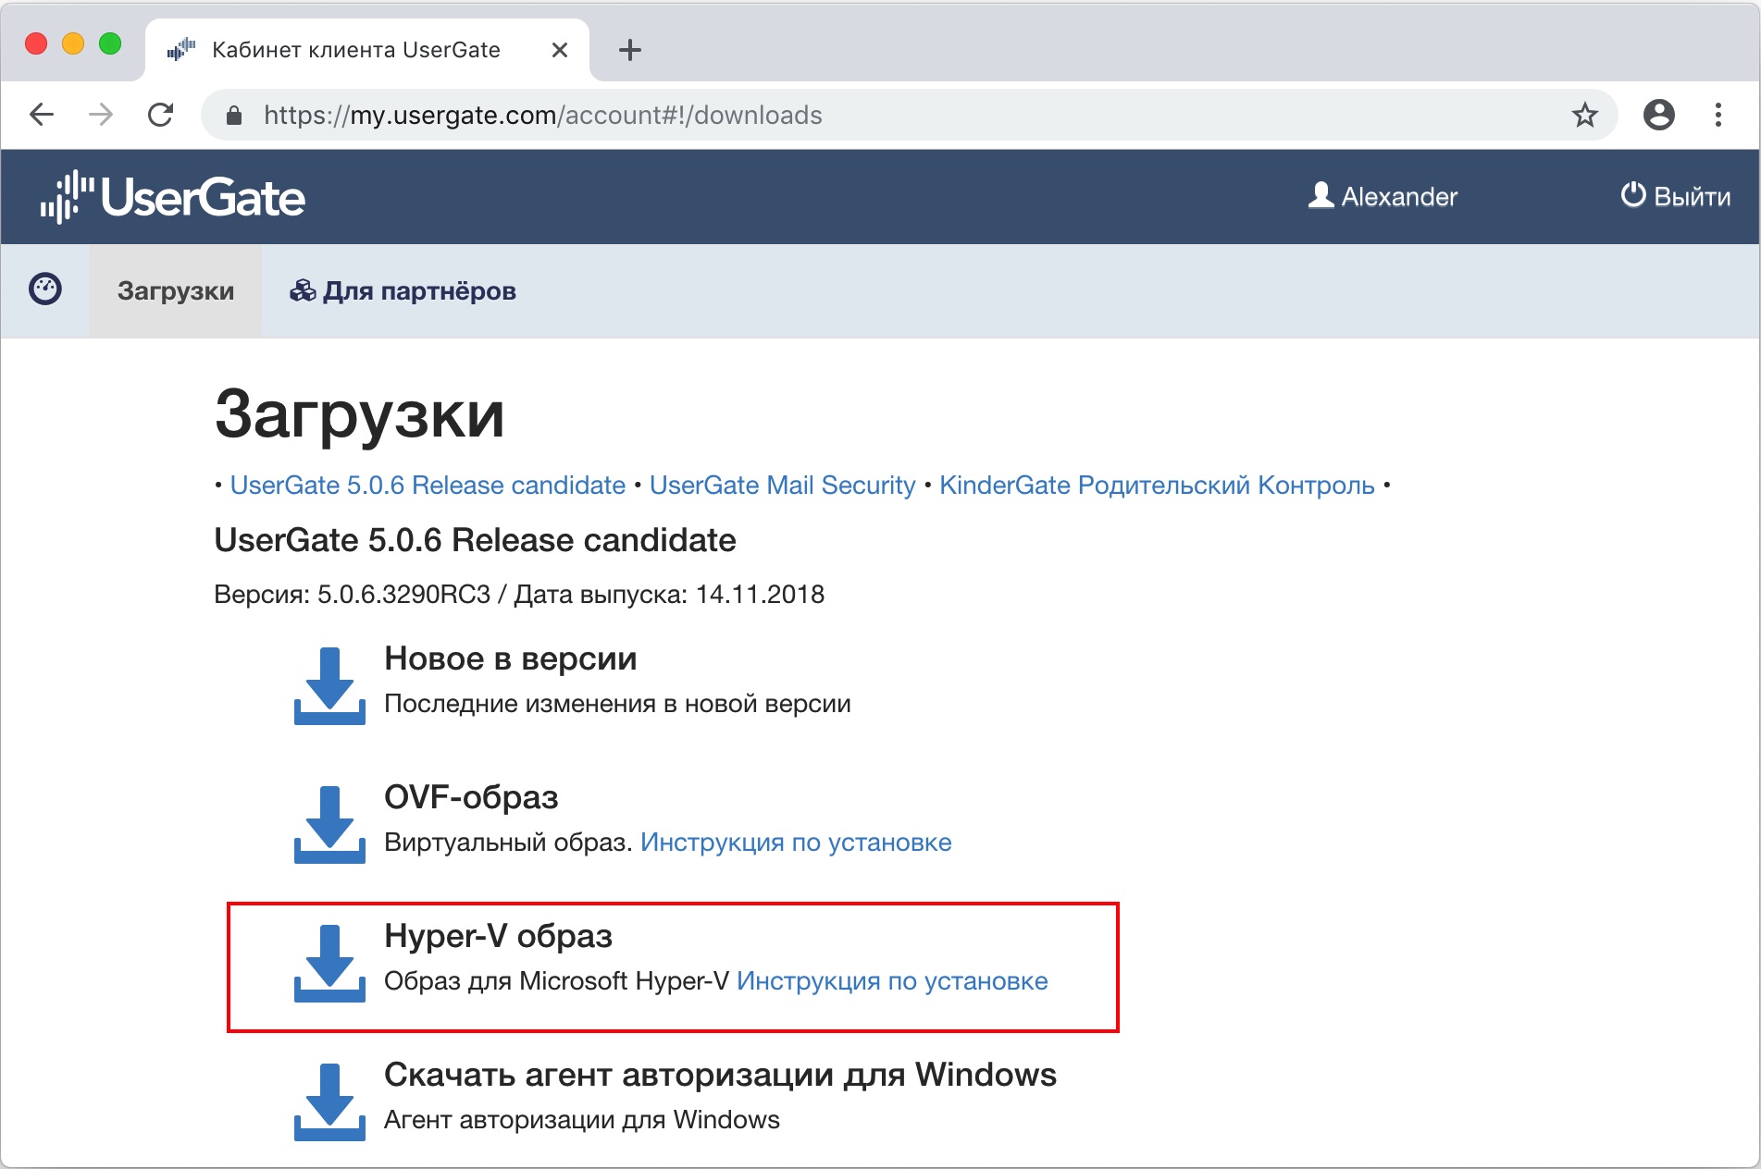Reload the page with refresh icon

(x=161, y=115)
